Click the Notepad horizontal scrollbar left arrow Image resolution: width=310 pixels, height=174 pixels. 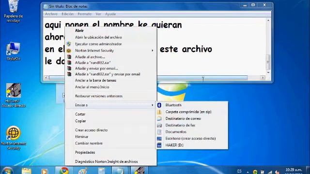click(x=46, y=78)
